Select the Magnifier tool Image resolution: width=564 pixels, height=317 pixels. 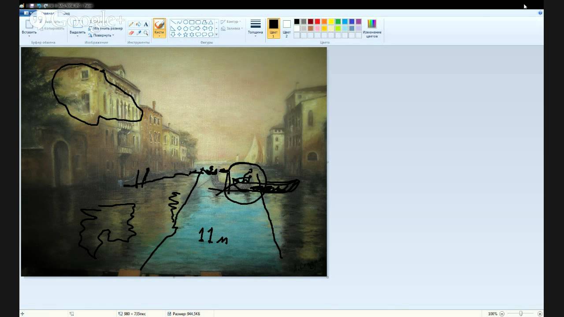point(146,33)
